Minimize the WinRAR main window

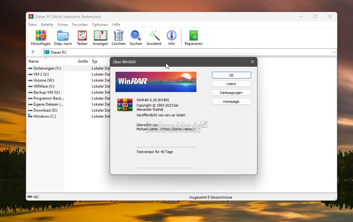(301, 16)
